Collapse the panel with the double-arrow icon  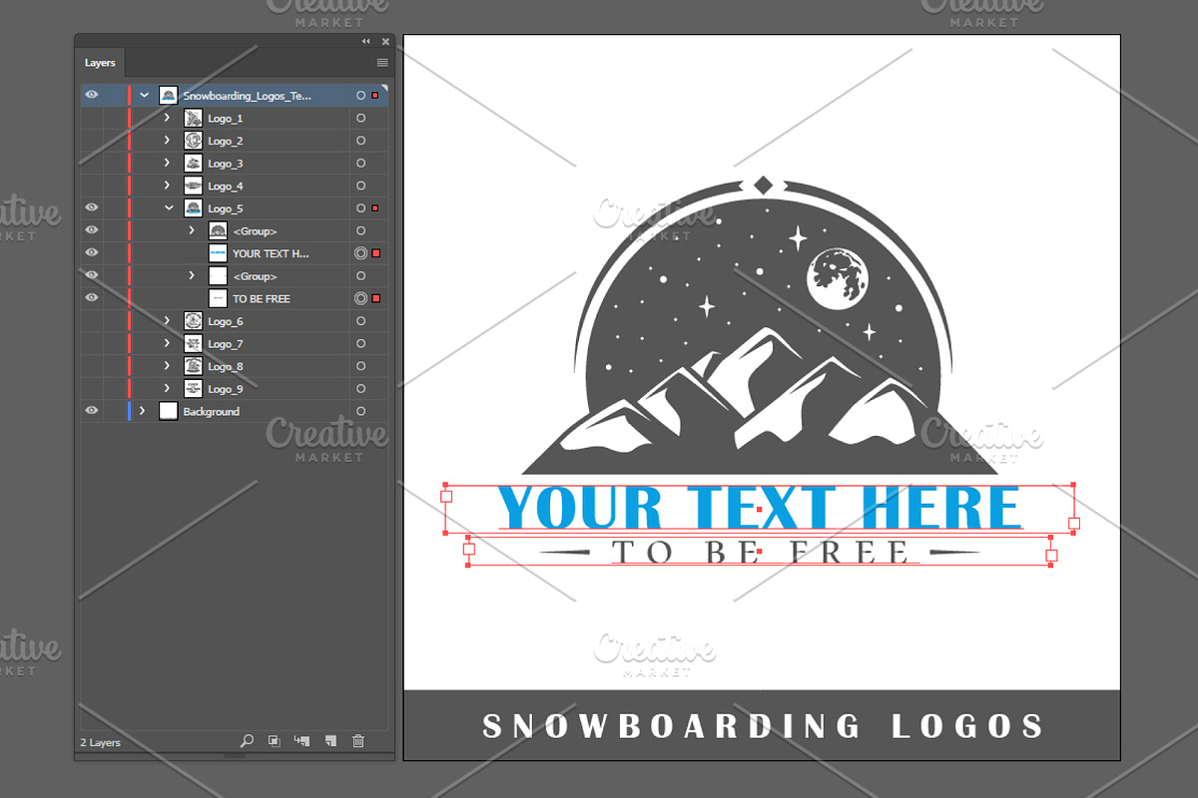point(366,41)
